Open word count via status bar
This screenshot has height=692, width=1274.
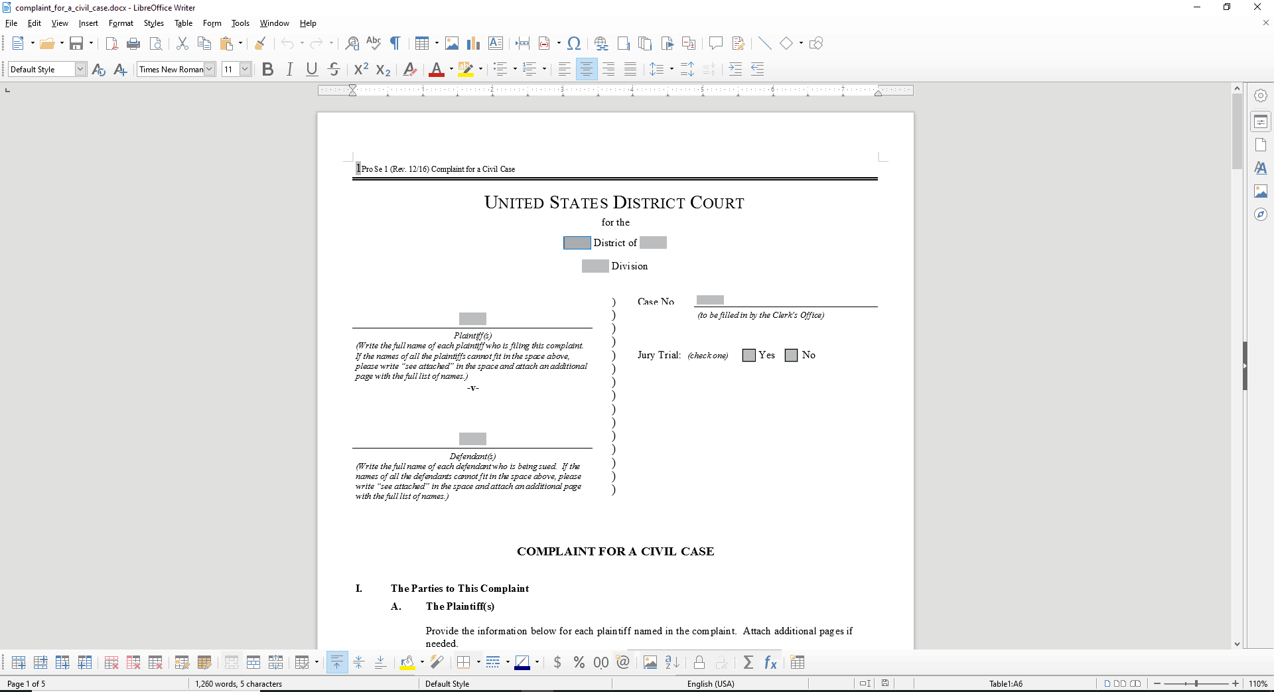(238, 683)
